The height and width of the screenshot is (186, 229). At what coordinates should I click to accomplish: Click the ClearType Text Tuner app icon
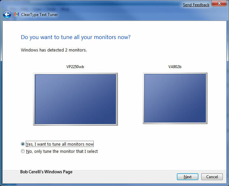tap(17, 14)
